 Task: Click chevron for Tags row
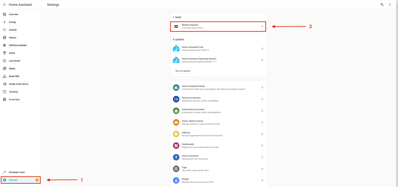pyautogui.click(x=262, y=169)
